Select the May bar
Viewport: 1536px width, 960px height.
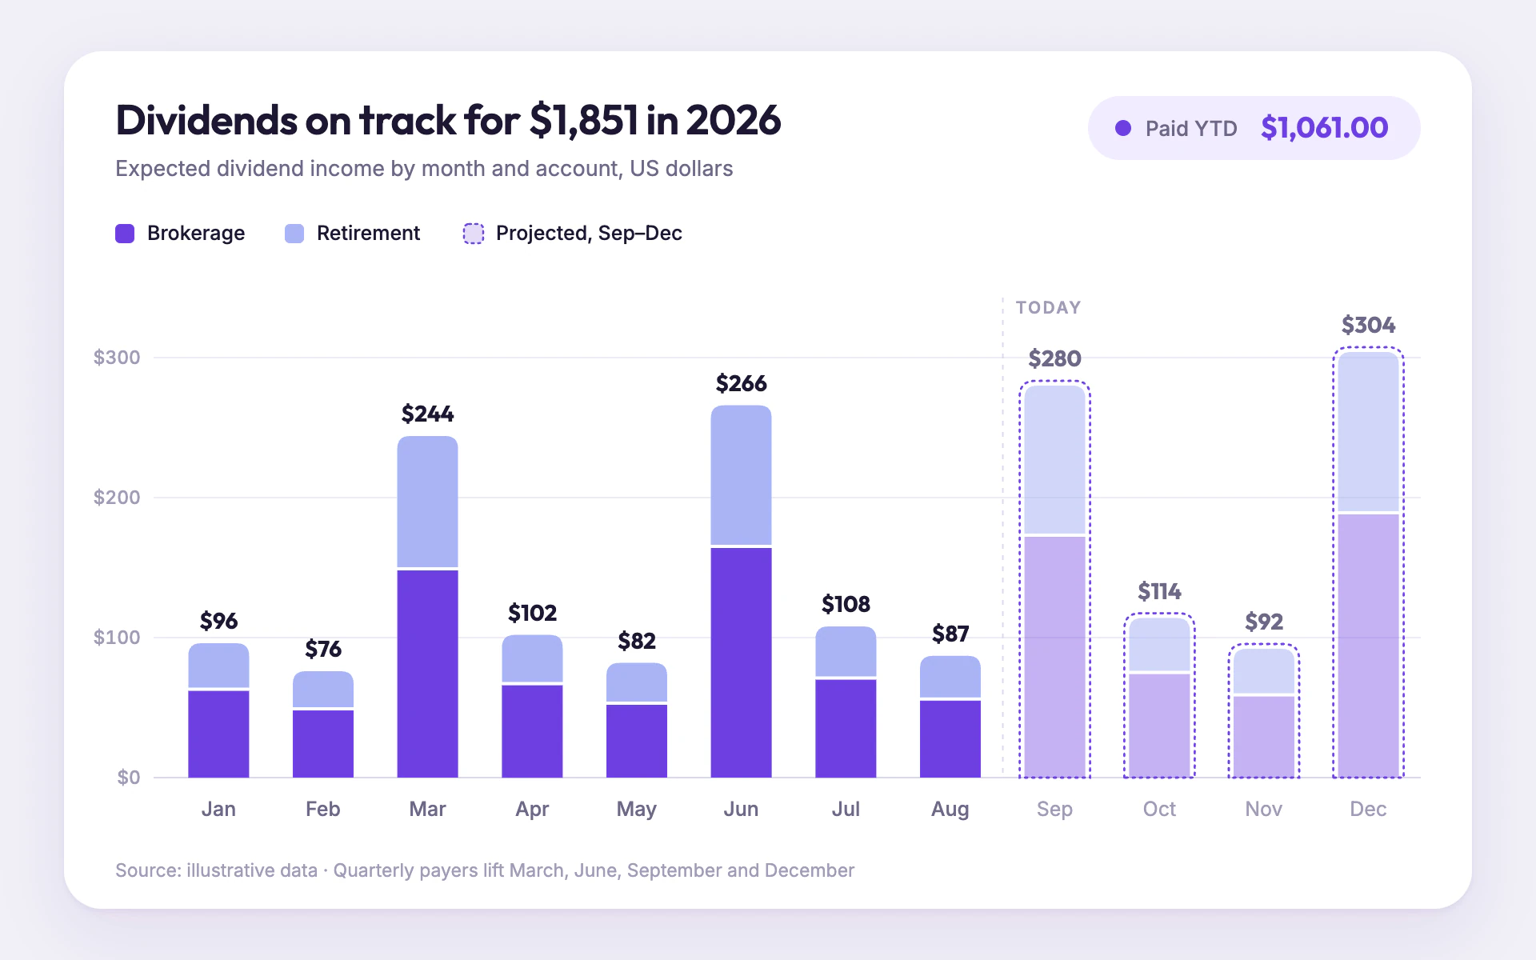tap(637, 720)
